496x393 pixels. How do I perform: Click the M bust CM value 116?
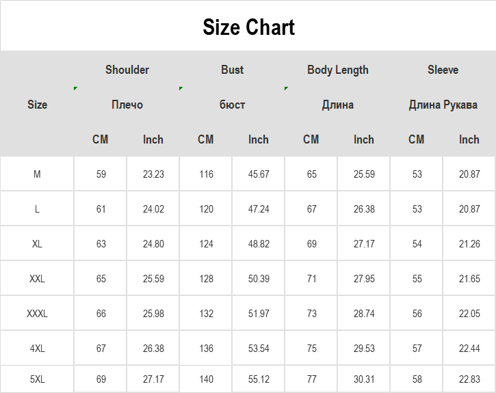coord(206,174)
